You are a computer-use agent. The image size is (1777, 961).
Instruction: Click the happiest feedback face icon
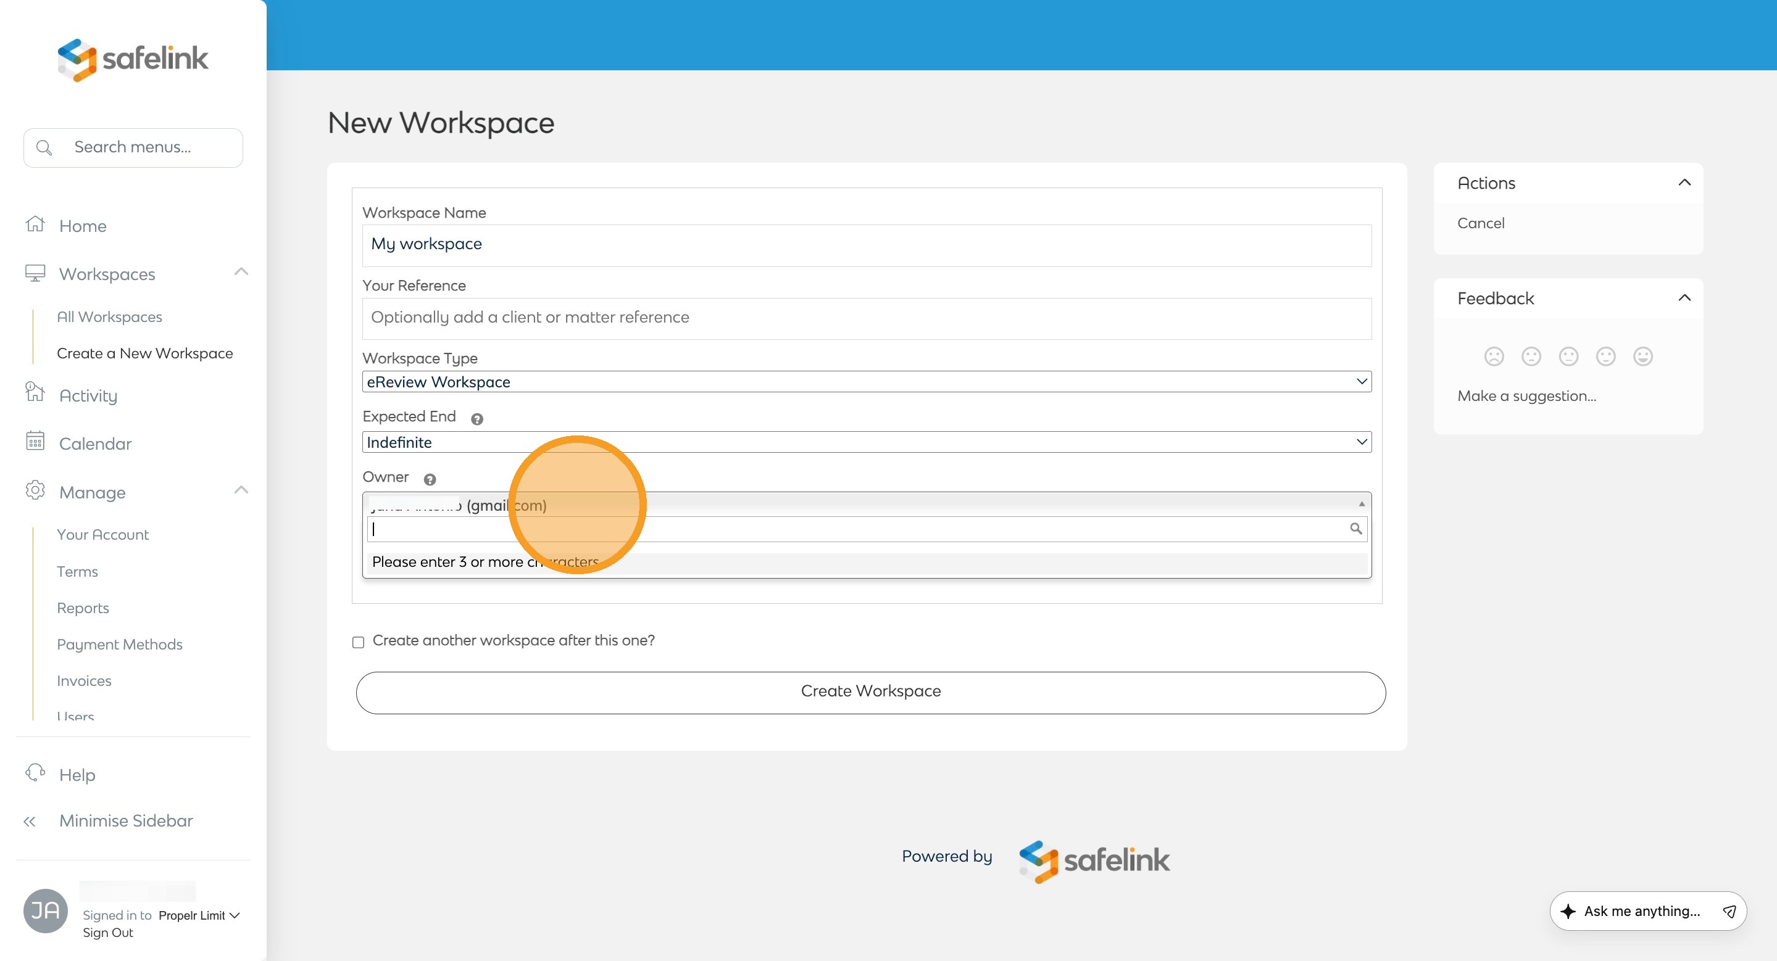1642,357
